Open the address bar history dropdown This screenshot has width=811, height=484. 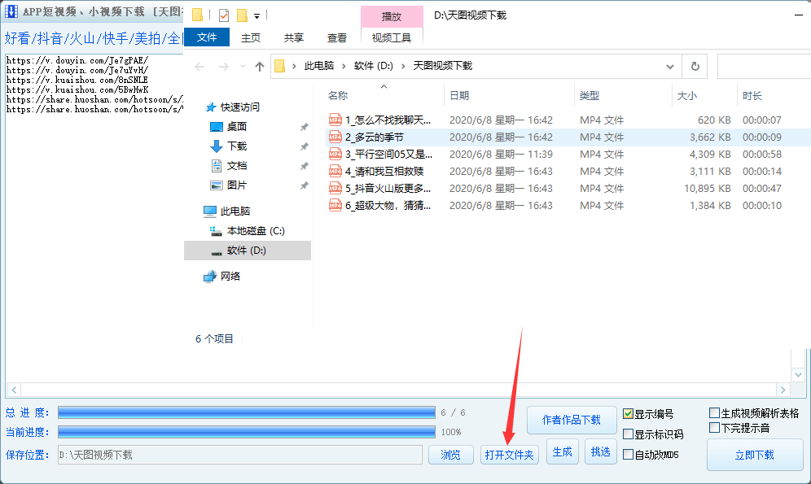click(669, 66)
